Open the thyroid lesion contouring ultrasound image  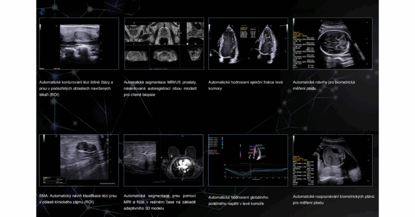tap(79, 44)
